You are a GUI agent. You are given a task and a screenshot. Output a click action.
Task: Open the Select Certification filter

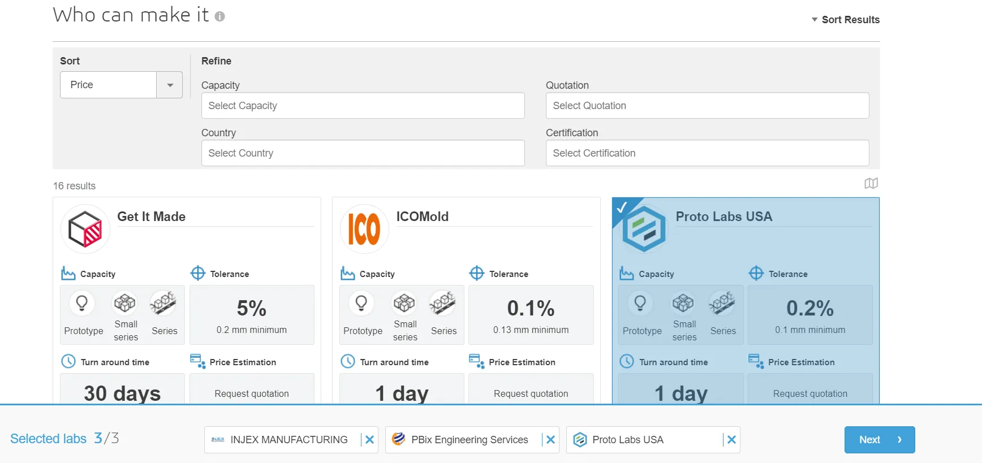708,153
